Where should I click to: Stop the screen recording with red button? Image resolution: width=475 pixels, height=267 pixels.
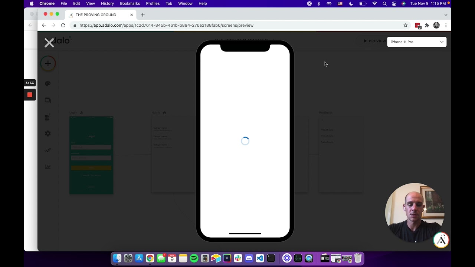click(30, 95)
